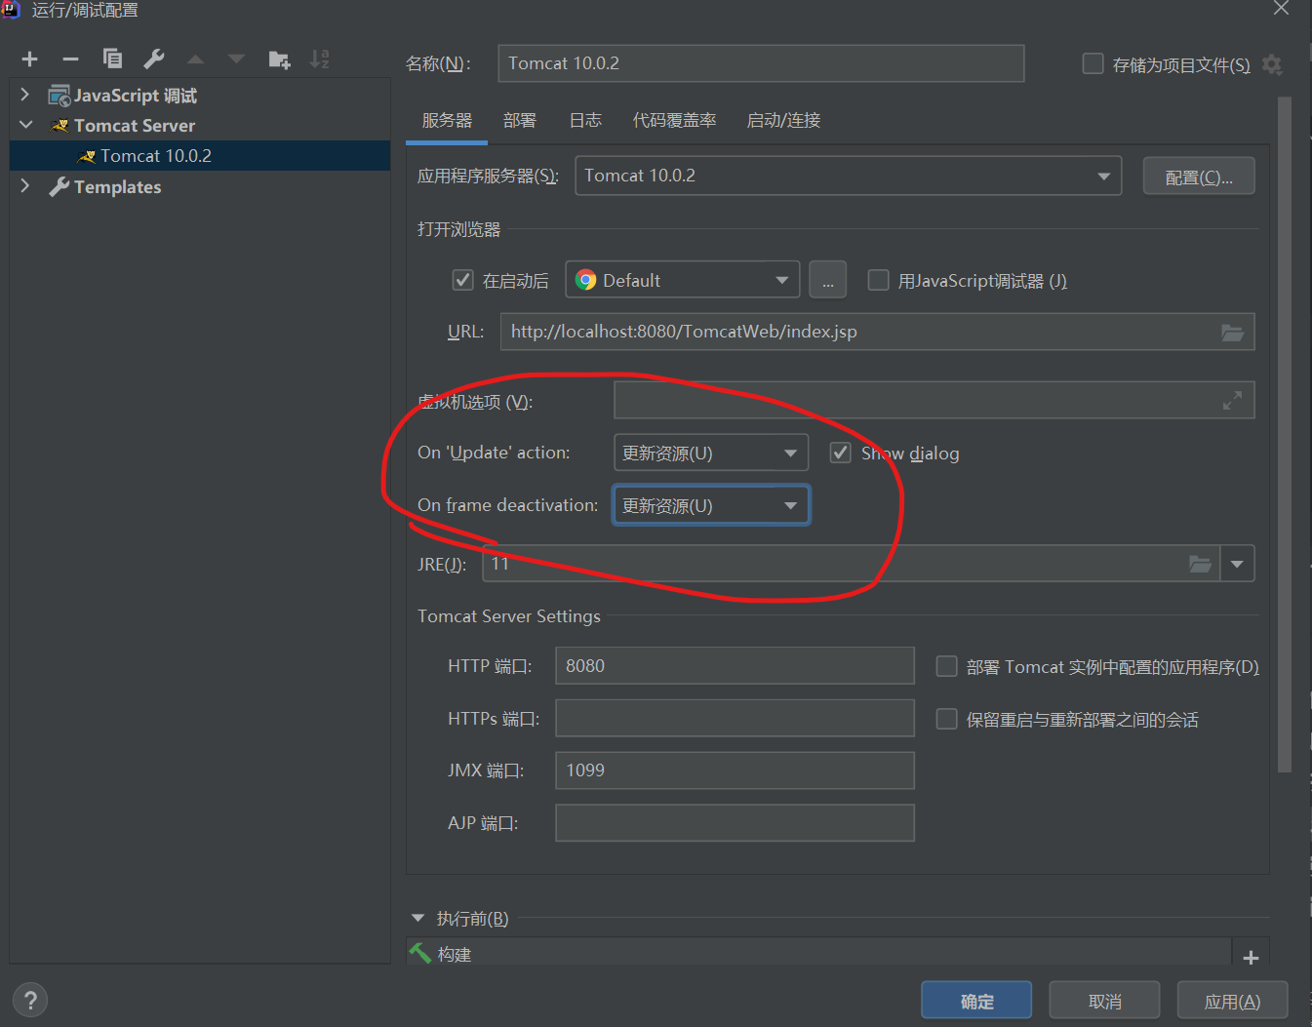The width and height of the screenshot is (1312, 1027).
Task: Move configuration down arrow
Action: tap(236, 59)
